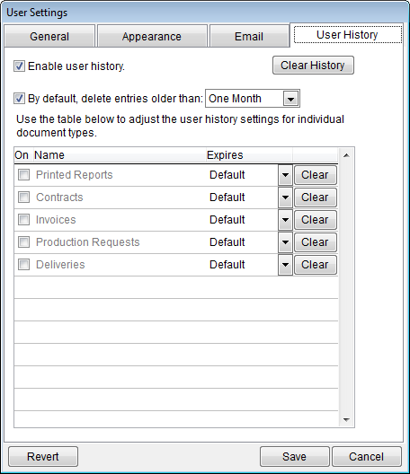This screenshot has width=410, height=474.
Task: Click Default value in Printed Reports row
Action: click(227, 175)
